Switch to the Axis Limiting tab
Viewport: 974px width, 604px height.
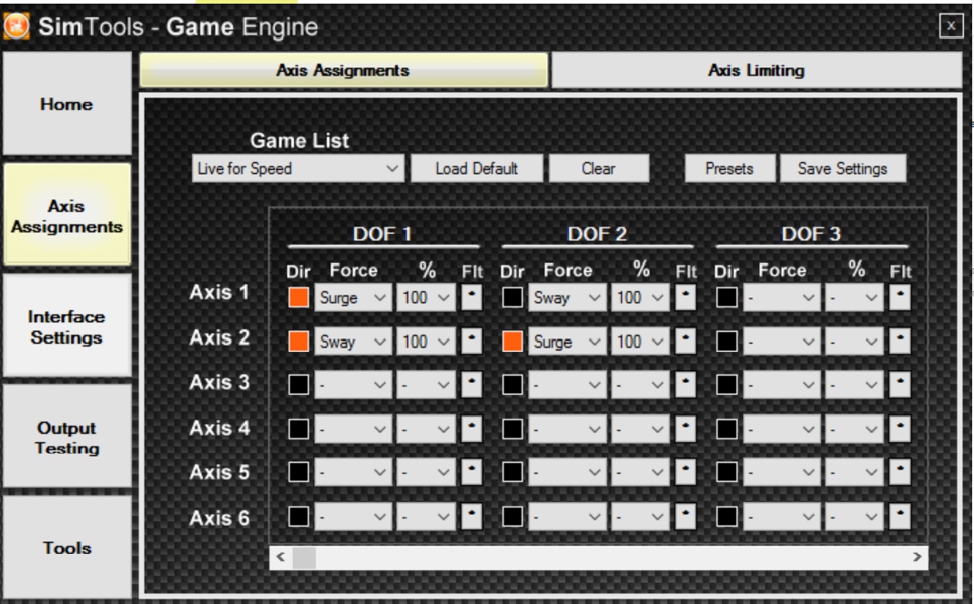(756, 70)
